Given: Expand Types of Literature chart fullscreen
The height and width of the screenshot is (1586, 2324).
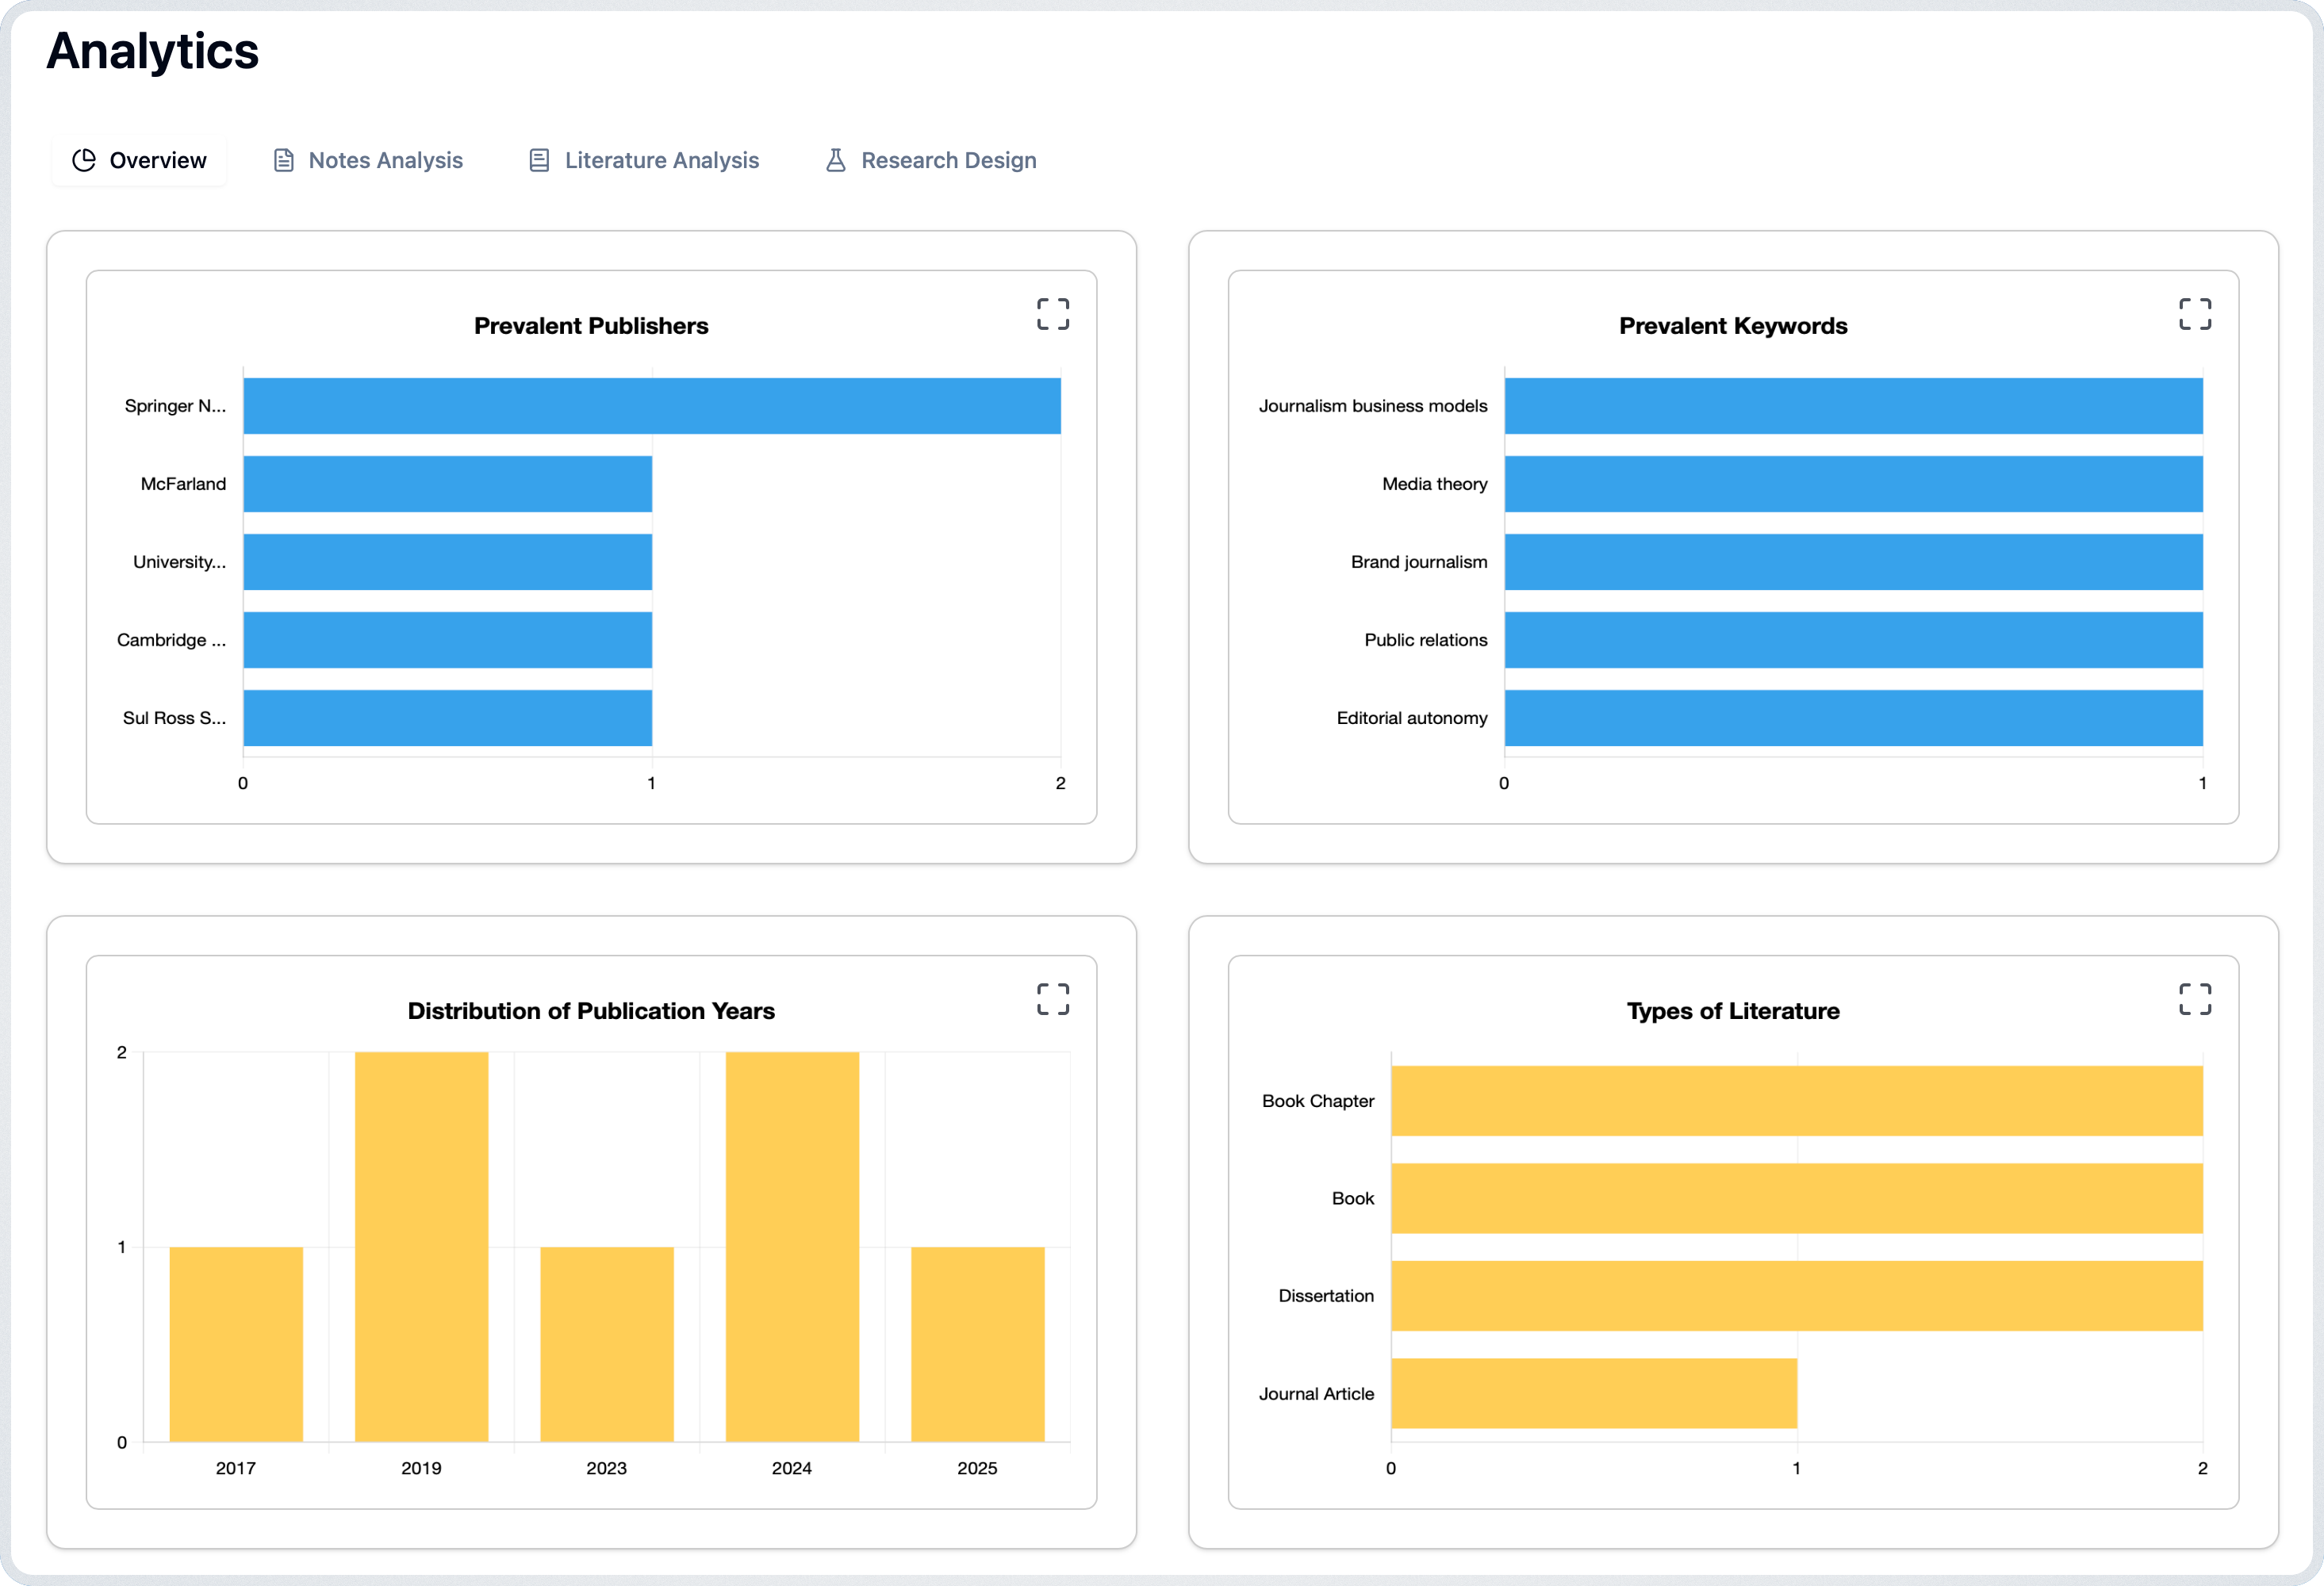Looking at the screenshot, I should [x=2194, y=999].
